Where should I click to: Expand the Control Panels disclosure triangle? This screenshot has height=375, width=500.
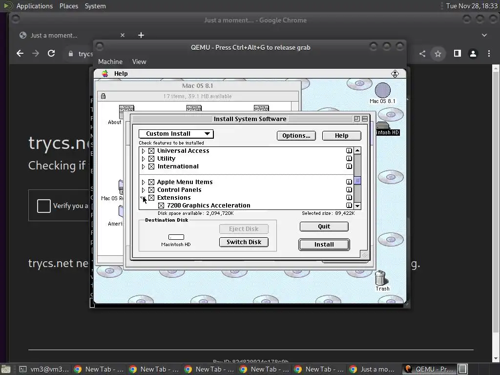point(144,190)
